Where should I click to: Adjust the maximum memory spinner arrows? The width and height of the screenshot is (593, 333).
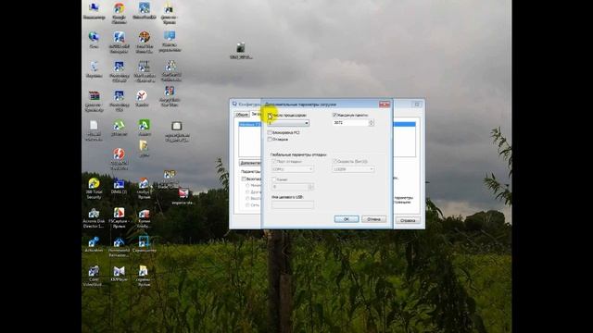click(x=372, y=123)
